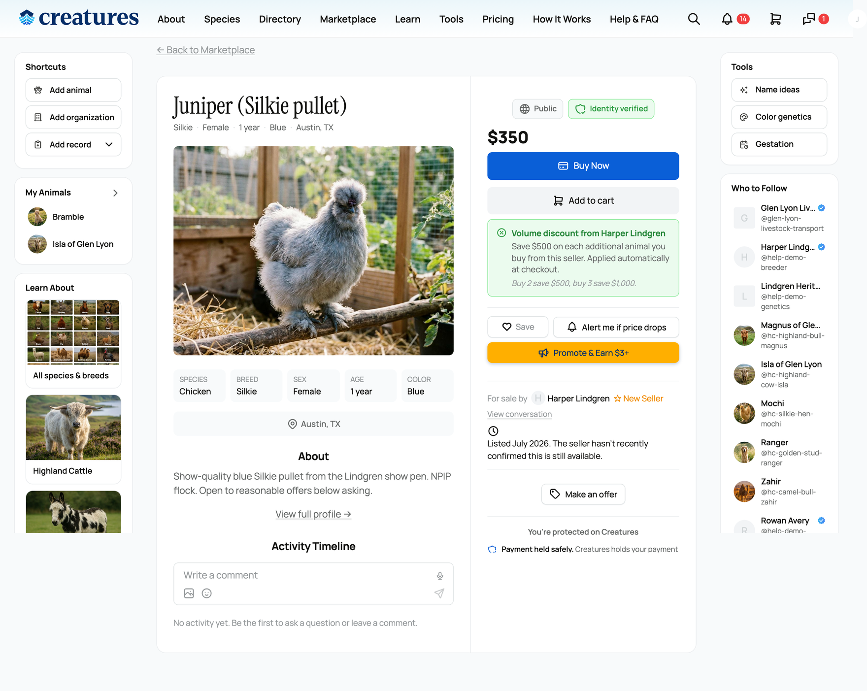Open the emoji picker in comment box
Viewport: 867px width, 691px height.
click(207, 593)
